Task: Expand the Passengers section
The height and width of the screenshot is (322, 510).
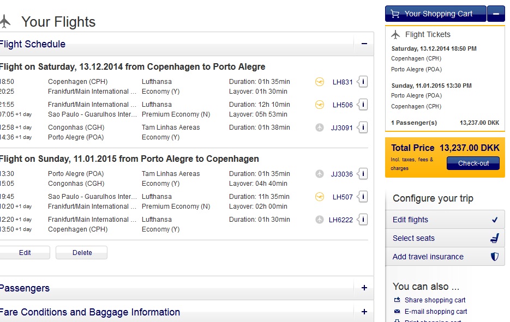Action: 364,288
